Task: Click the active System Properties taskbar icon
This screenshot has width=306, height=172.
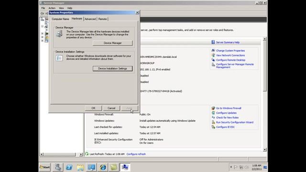Action: pos(125,167)
